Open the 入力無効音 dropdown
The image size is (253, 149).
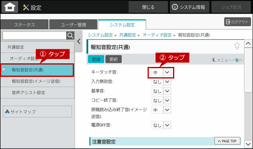[x=162, y=82]
